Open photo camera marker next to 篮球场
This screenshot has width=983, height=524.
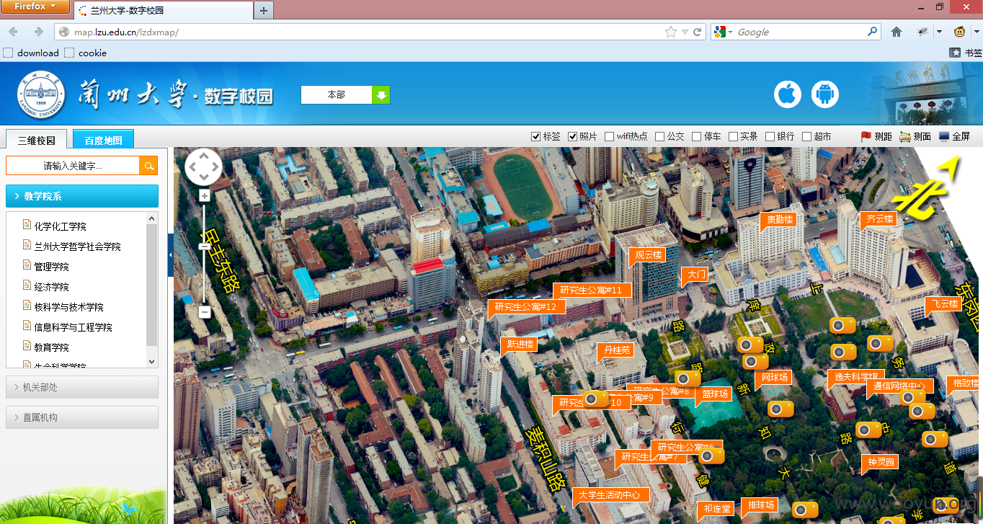pos(688,378)
